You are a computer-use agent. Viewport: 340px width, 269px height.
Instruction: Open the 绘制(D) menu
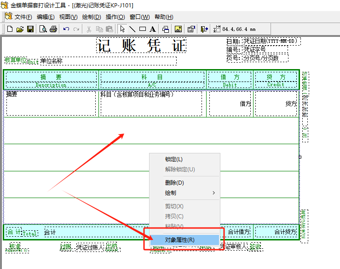tap(91, 17)
